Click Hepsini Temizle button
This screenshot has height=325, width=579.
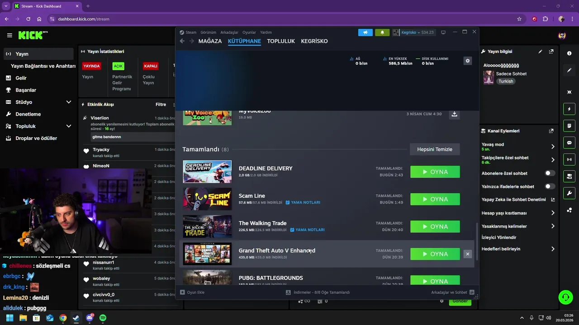(x=435, y=149)
